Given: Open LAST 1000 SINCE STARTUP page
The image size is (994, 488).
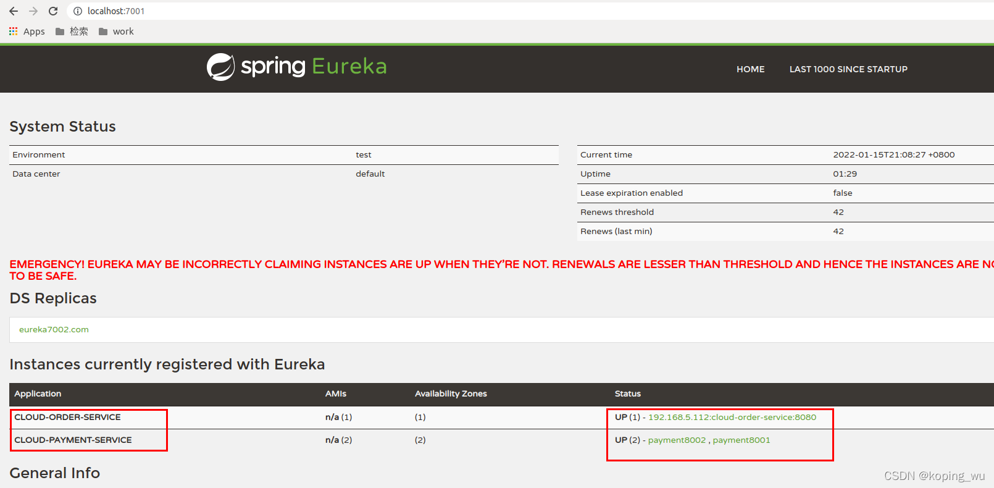Looking at the screenshot, I should click(x=848, y=69).
